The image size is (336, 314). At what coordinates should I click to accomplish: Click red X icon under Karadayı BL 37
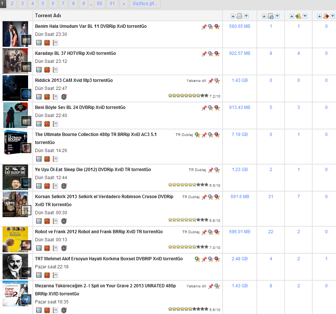[47, 69]
